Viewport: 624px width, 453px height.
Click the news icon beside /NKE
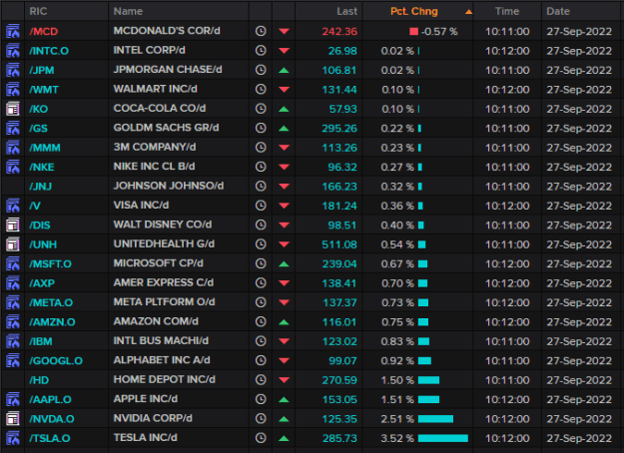[13, 167]
